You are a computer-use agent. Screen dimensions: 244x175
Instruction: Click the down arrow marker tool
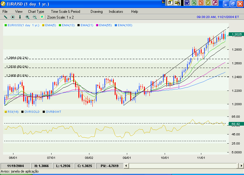[20, 17]
